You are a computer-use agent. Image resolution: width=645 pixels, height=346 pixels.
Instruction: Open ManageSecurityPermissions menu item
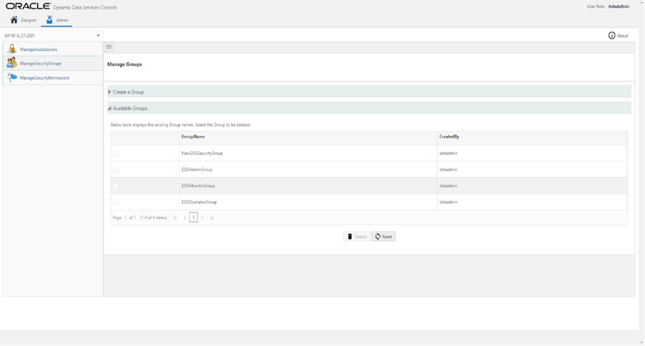[x=52, y=78]
